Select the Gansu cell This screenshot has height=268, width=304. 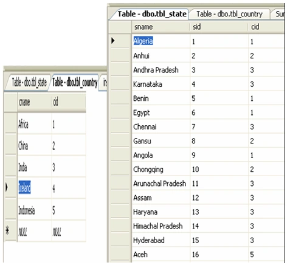[x=161, y=141]
